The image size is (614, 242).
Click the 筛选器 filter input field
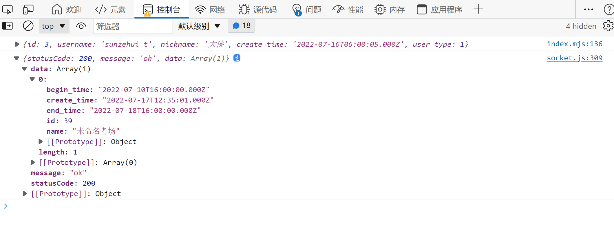(x=132, y=27)
